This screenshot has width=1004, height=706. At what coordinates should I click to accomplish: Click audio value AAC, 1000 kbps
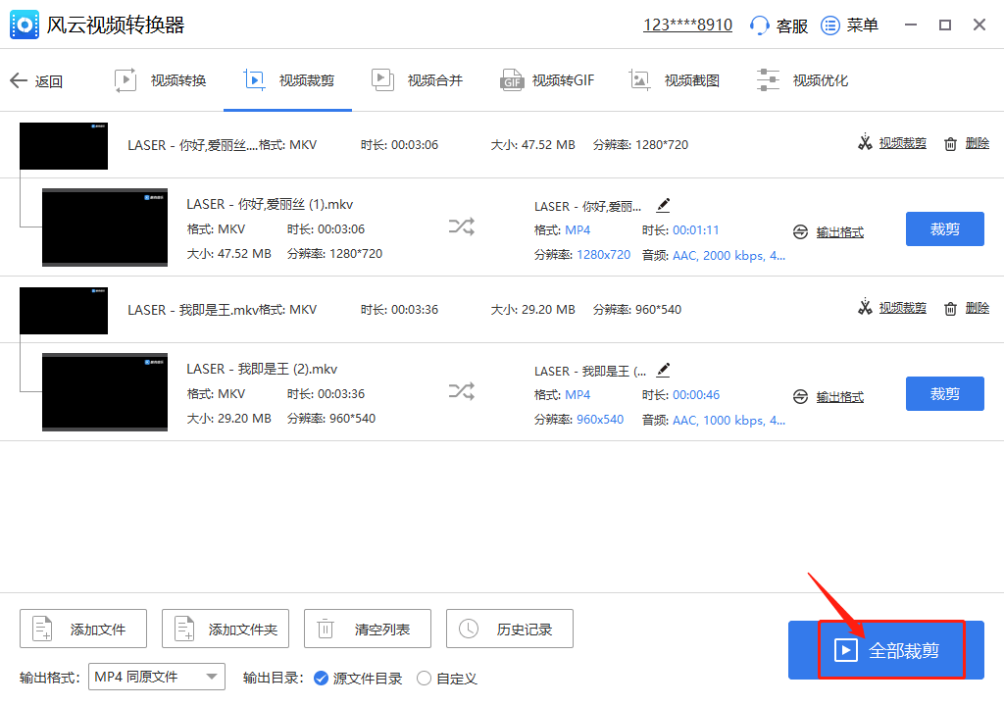pyautogui.click(x=728, y=421)
